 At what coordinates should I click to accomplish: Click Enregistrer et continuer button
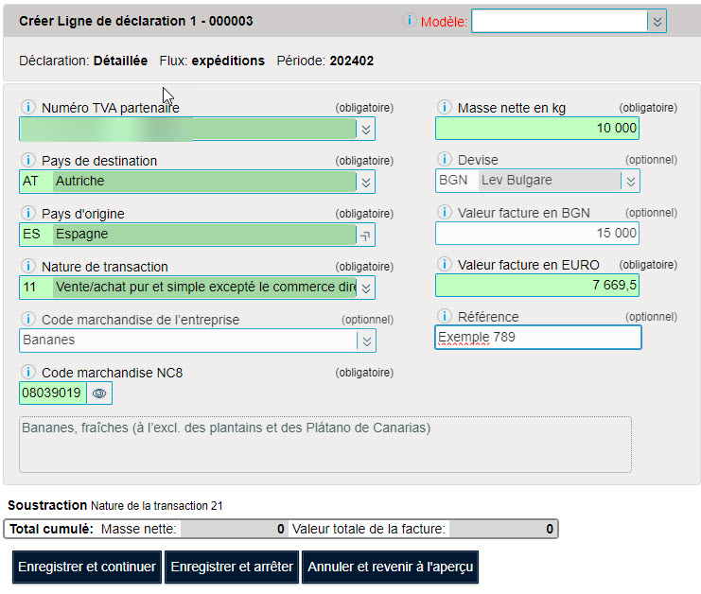(x=87, y=567)
